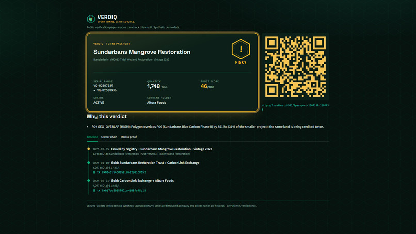Switch to the Timeline tab
This screenshot has width=416, height=234.
pyautogui.click(x=92, y=137)
